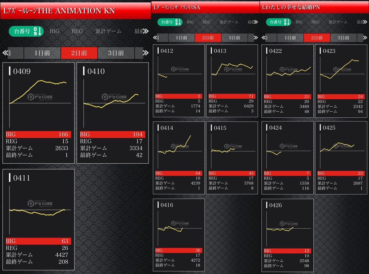Click BIG 45 row of machine 0415

tap(232, 173)
